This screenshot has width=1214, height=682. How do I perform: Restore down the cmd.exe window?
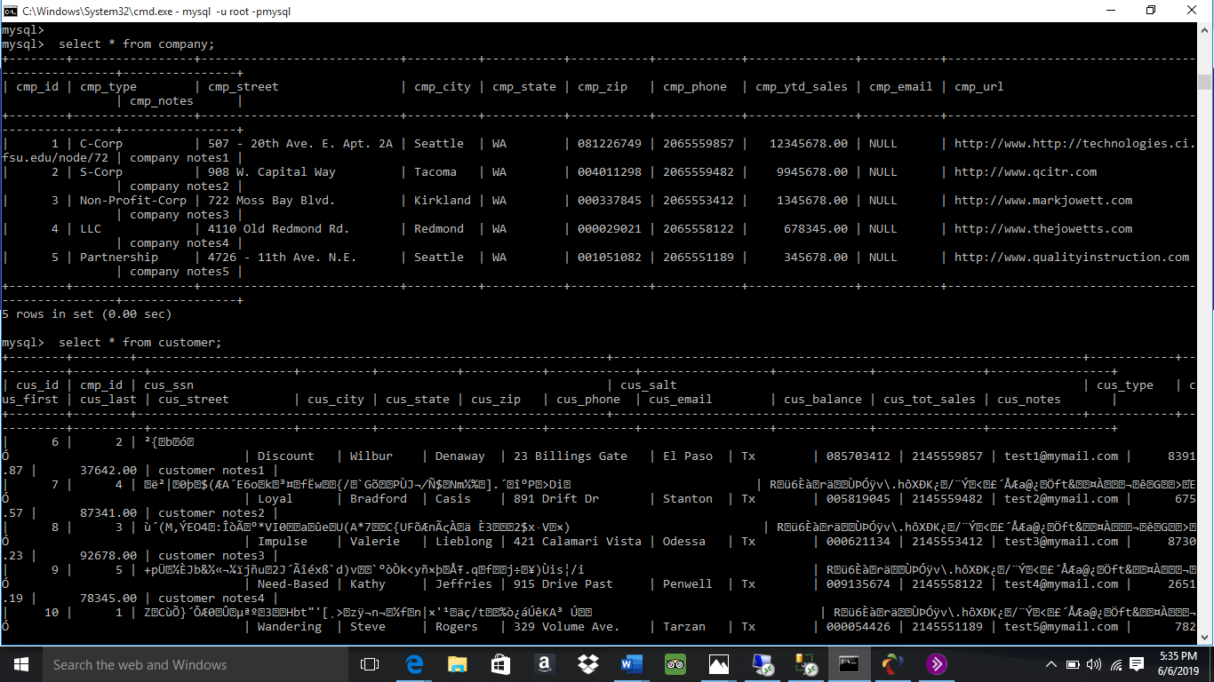[x=1151, y=11]
